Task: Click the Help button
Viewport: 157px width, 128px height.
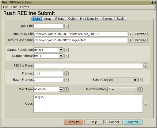Action: [x=94, y=122]
